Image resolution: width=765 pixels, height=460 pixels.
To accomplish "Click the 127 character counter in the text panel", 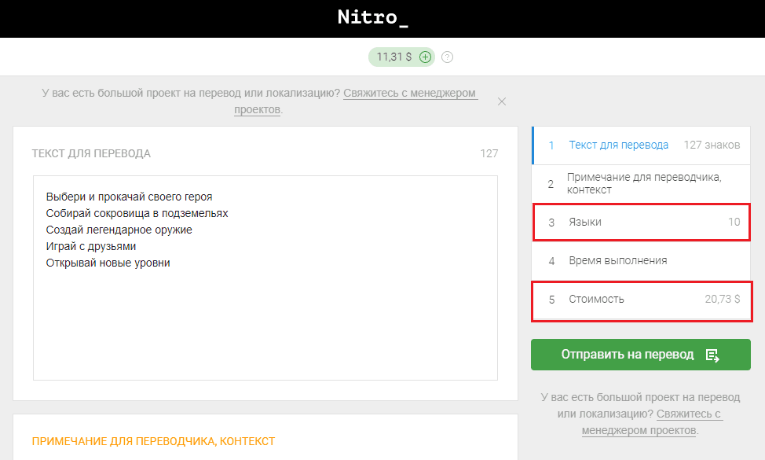I will pos(489,153).
